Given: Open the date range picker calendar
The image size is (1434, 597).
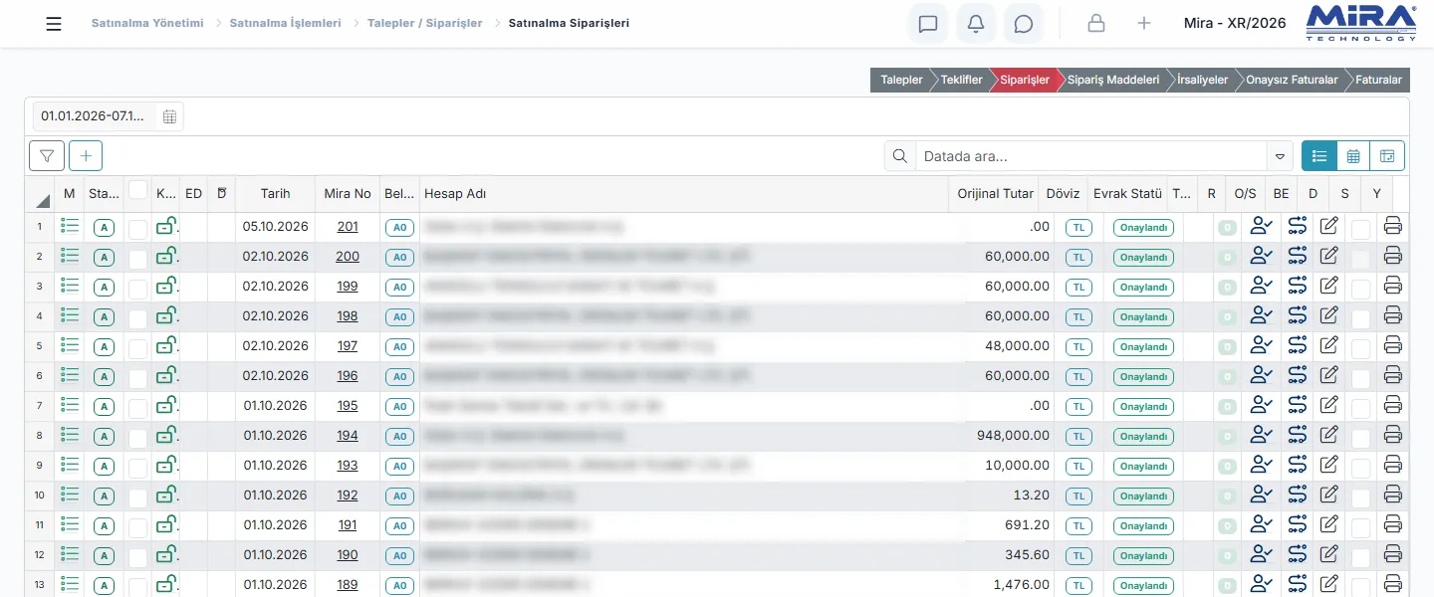Looking at the screenshot, I should point(169,116).
